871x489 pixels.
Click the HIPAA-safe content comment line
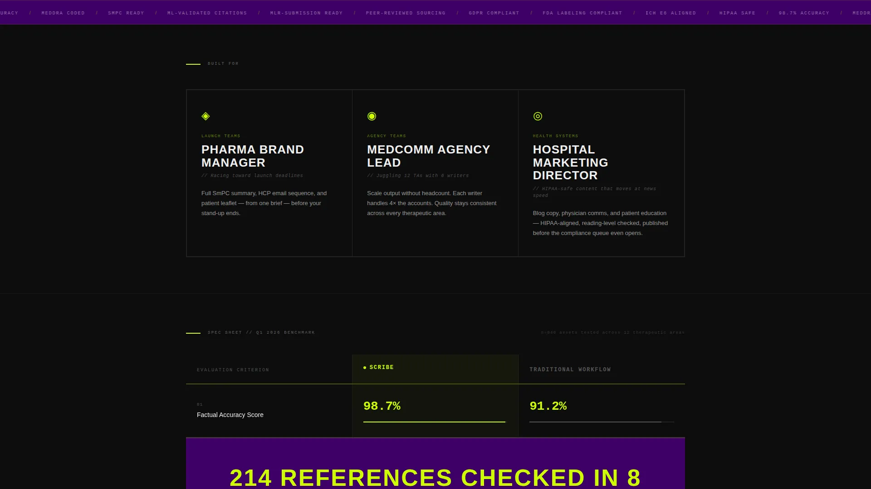pyautogui.click(x=594, y=192)
